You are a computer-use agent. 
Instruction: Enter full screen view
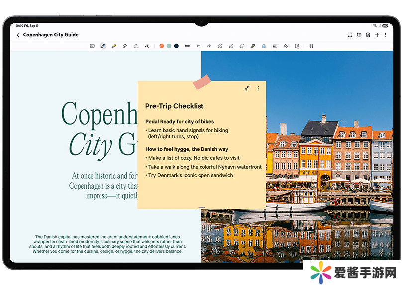350,35
